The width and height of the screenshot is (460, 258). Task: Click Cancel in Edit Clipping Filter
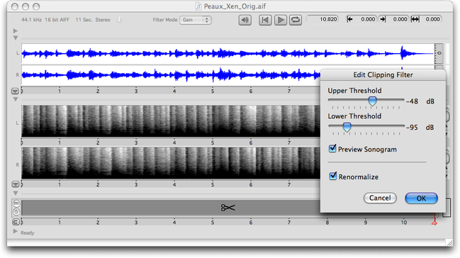click(380, 198)
